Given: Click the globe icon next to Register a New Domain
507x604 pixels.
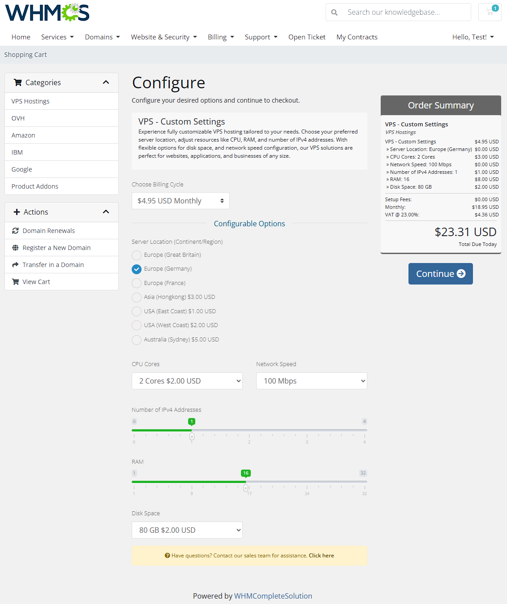Looking at the screenshot, I should (15, 247).
